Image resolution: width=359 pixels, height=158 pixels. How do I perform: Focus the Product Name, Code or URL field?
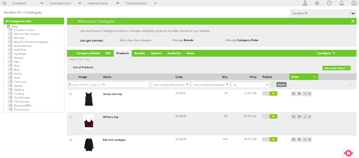click(x=108, y=84)
